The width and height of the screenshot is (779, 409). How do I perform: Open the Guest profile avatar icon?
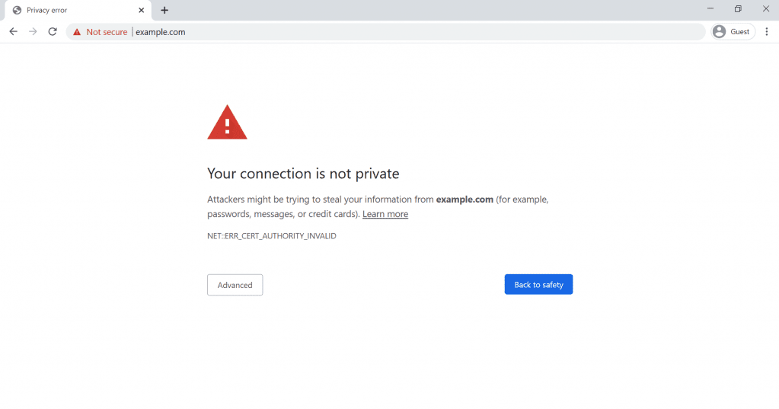[719, 31]
